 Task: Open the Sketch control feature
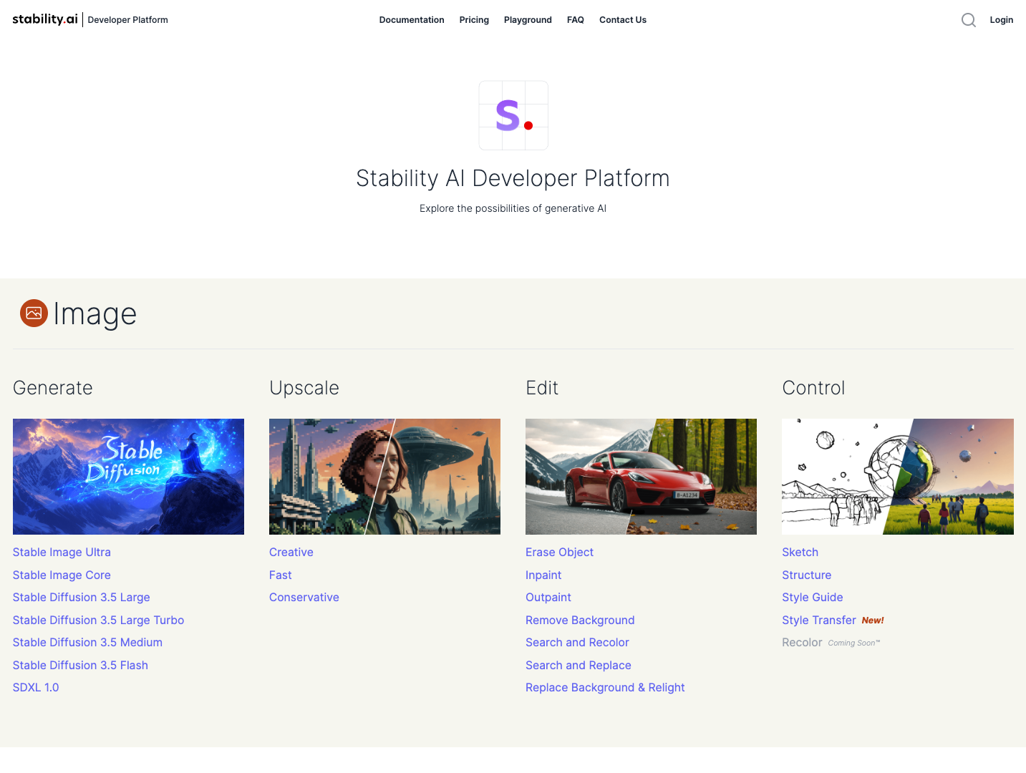tap(800, 552)
